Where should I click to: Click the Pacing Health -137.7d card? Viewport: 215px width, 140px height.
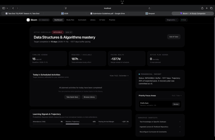click(x=127, y=59)
